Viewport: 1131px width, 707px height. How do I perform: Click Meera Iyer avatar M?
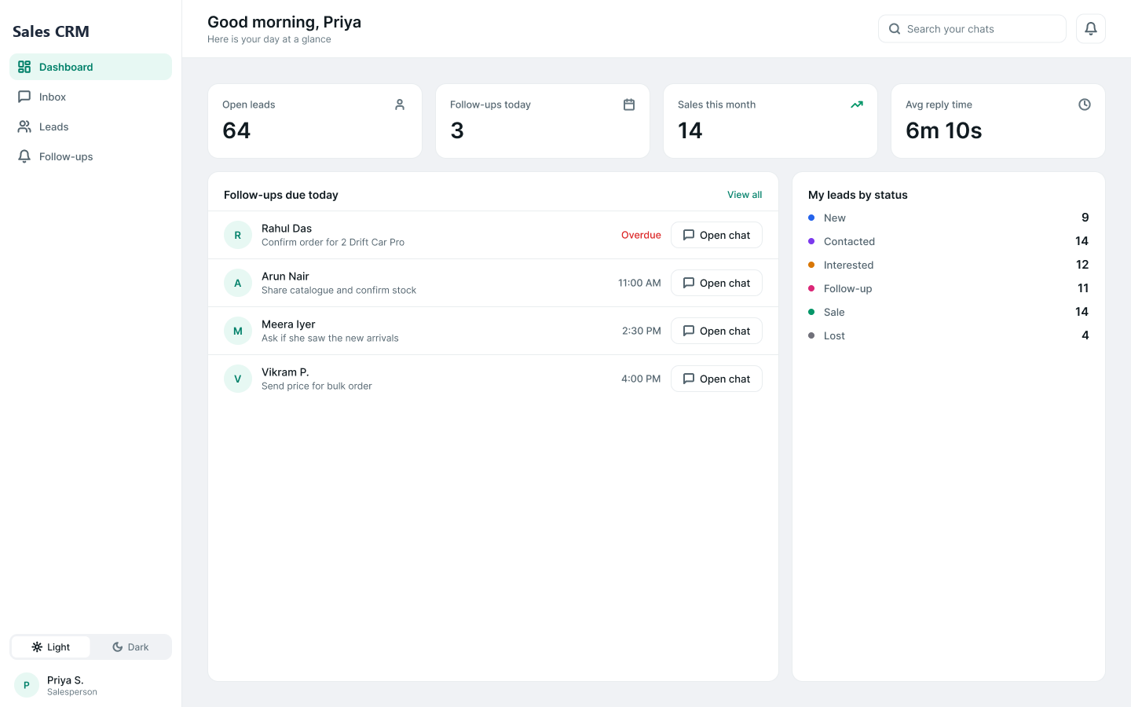238,331
